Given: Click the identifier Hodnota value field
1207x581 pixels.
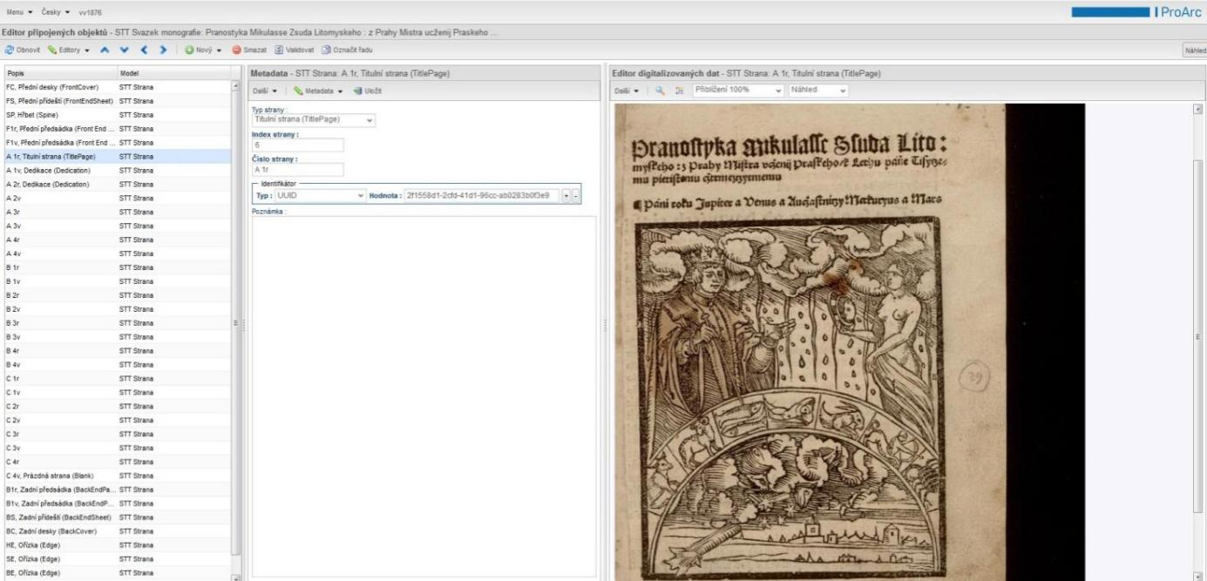Looking at the screenshot, I should 480,196.
